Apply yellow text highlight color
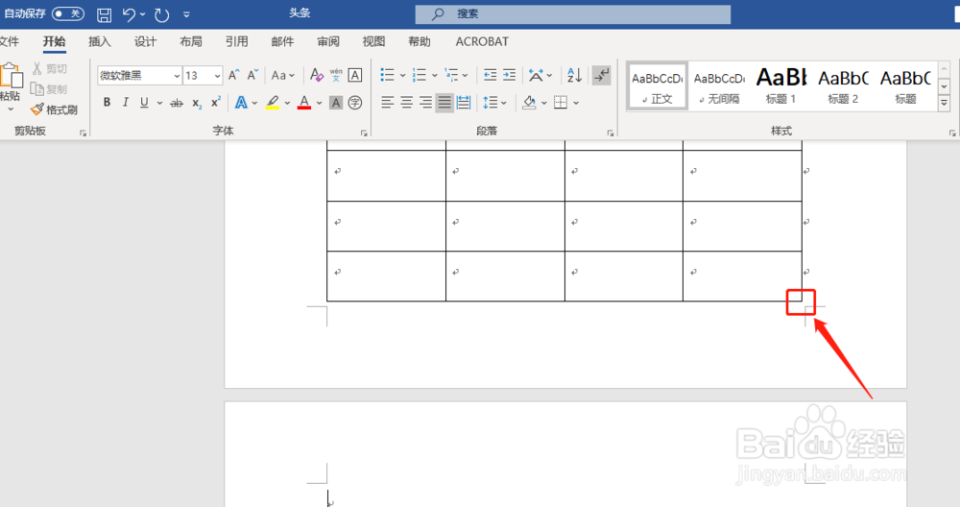 point(273,102)
